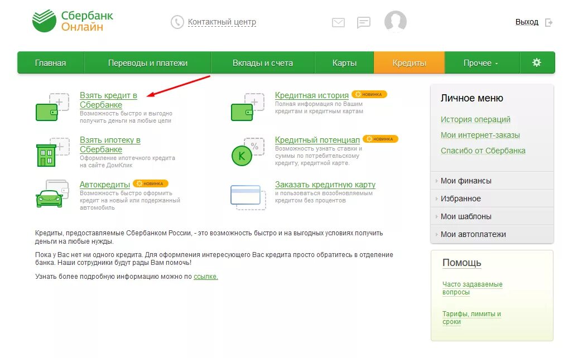
Task: Open the Переводы и платежи tab
Action: click(x=147, y=62)
